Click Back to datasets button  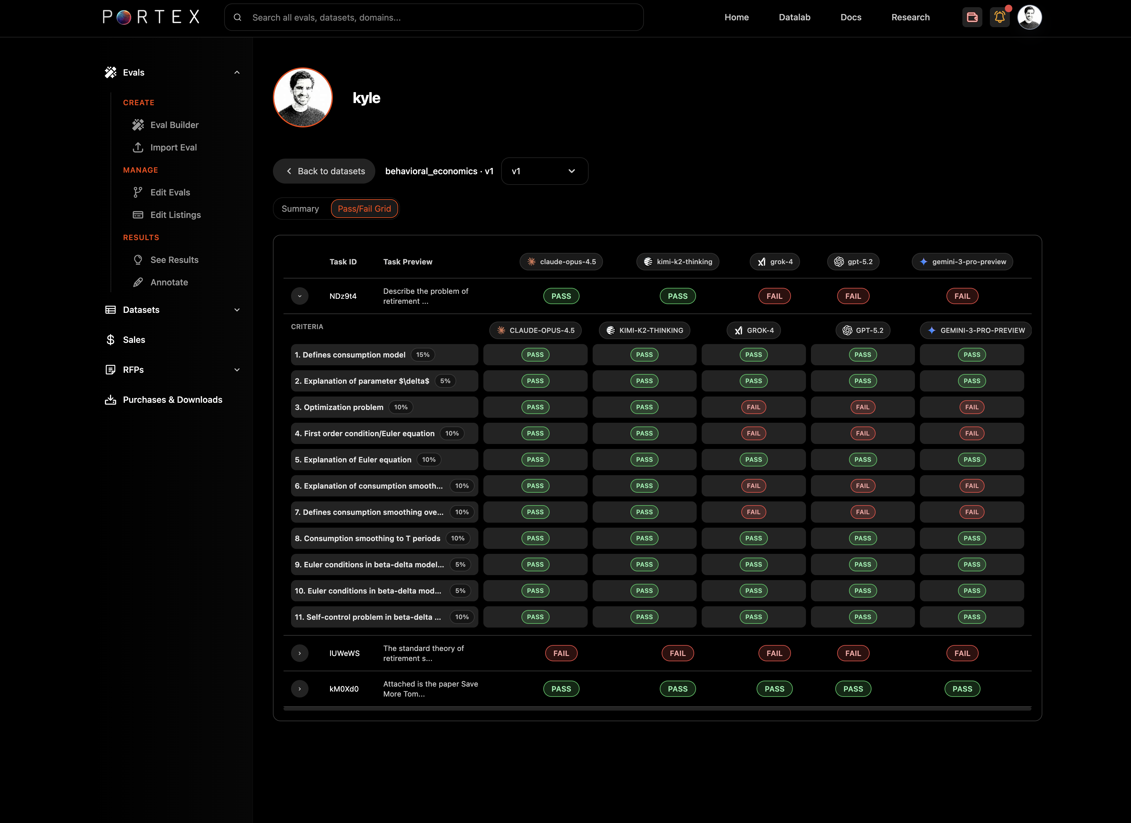(x=325, y=171)
